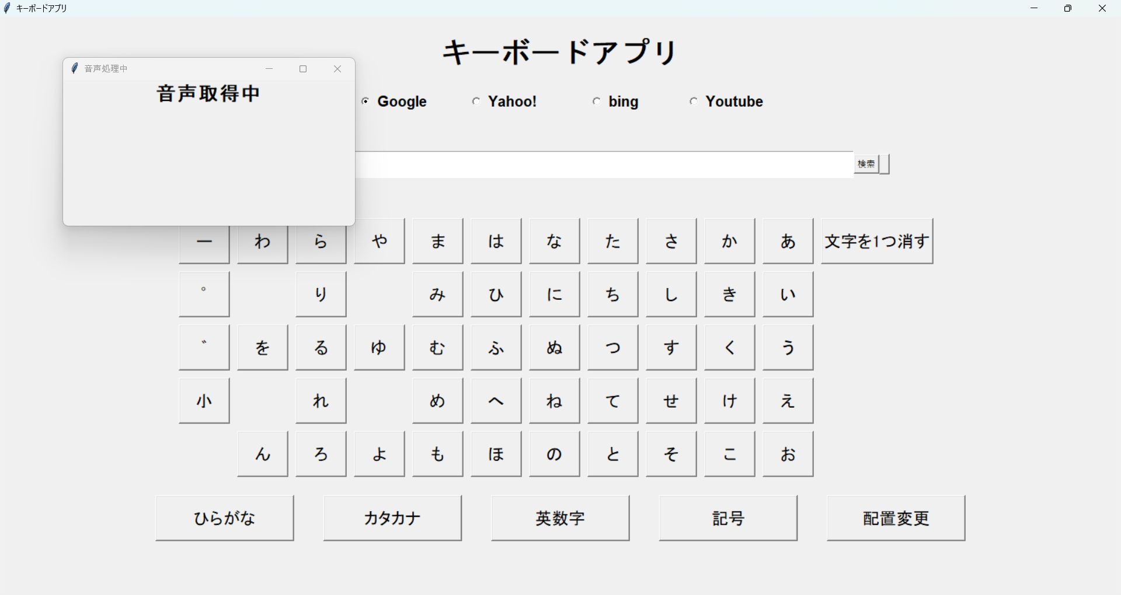This screenshot has width=1121, height=595.
Task: Click the 配置変更 layout change button
Action: click(x=896, y=518)
